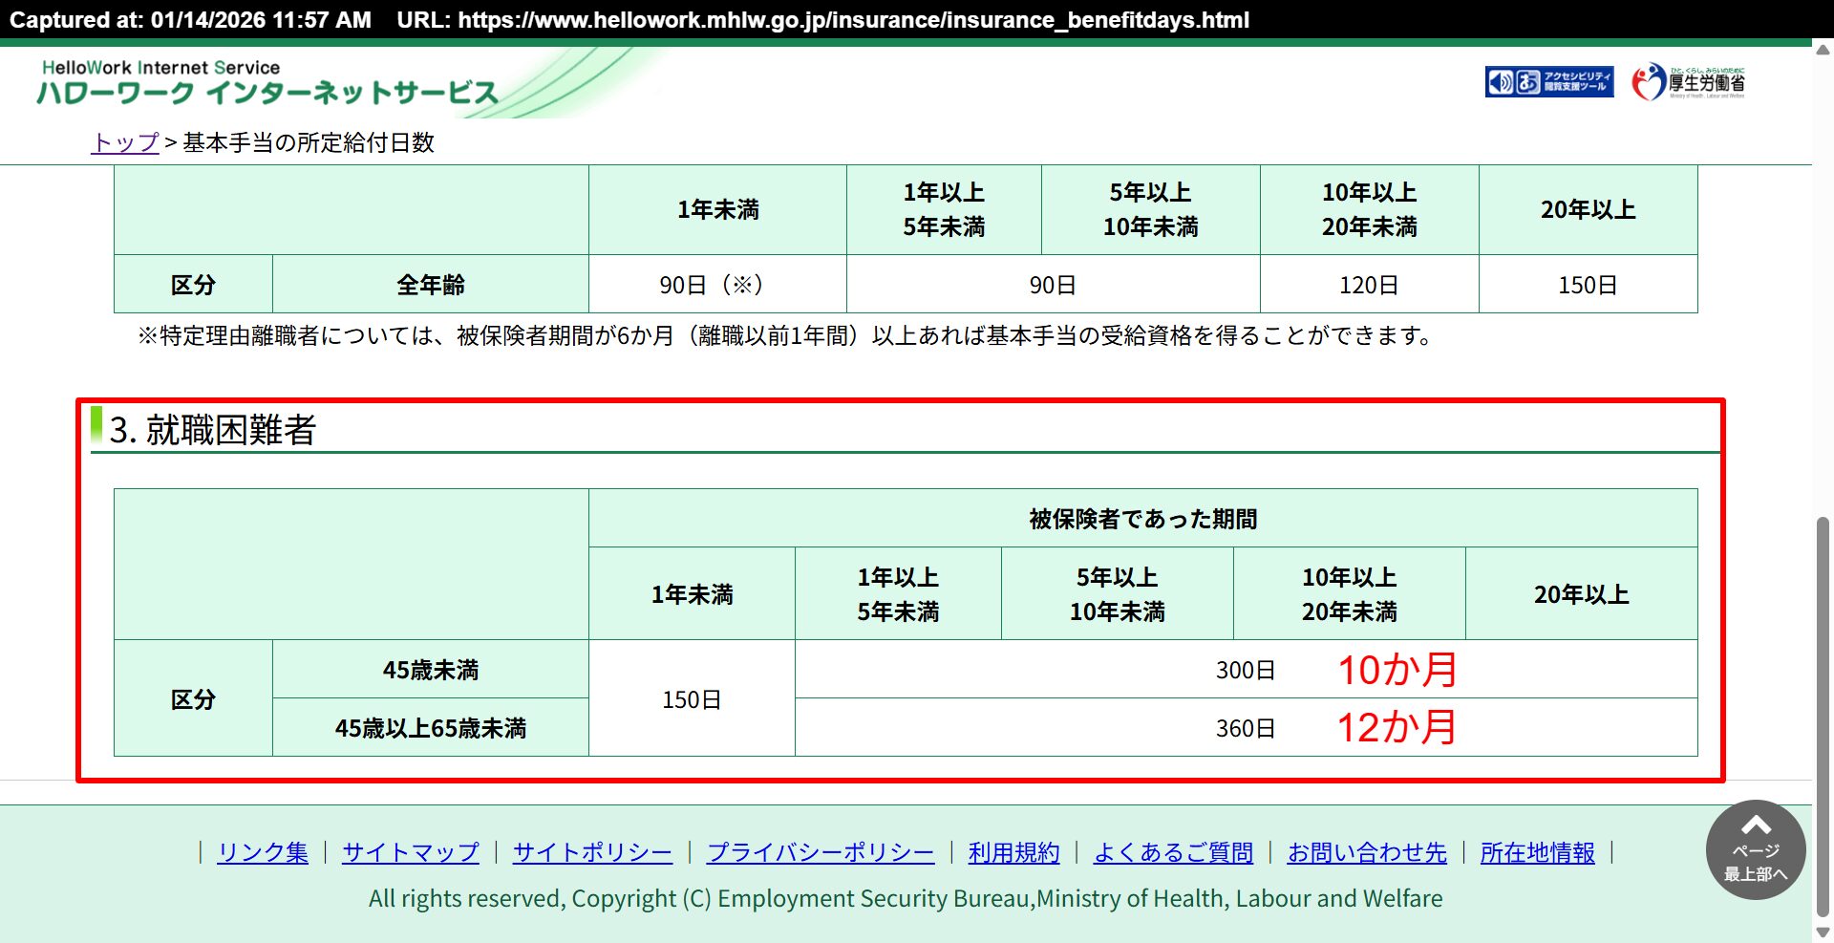Open the サイトマップ footer link
This screenshot has height=943, width=1834.
pos(411,852)
